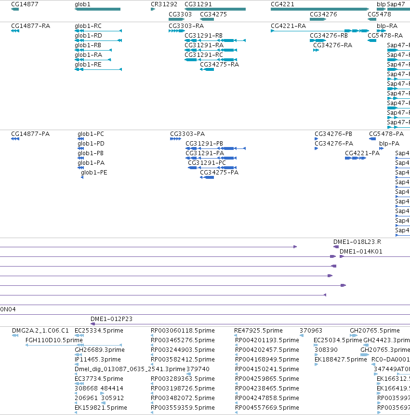Screen dimensions: 410x415
Task: Select the CG34276-RB transcript
Action: point(318,40)
